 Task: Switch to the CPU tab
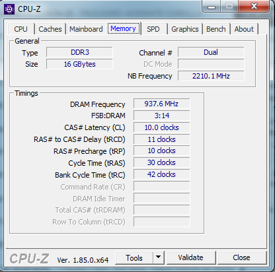(21, 29)
